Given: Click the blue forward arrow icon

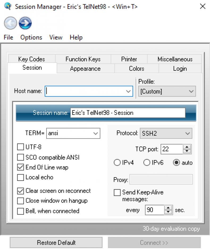Looking at the screenshot, I should [25, 23].
